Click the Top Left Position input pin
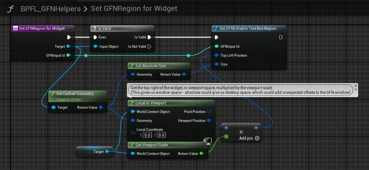 pos(217,56)
